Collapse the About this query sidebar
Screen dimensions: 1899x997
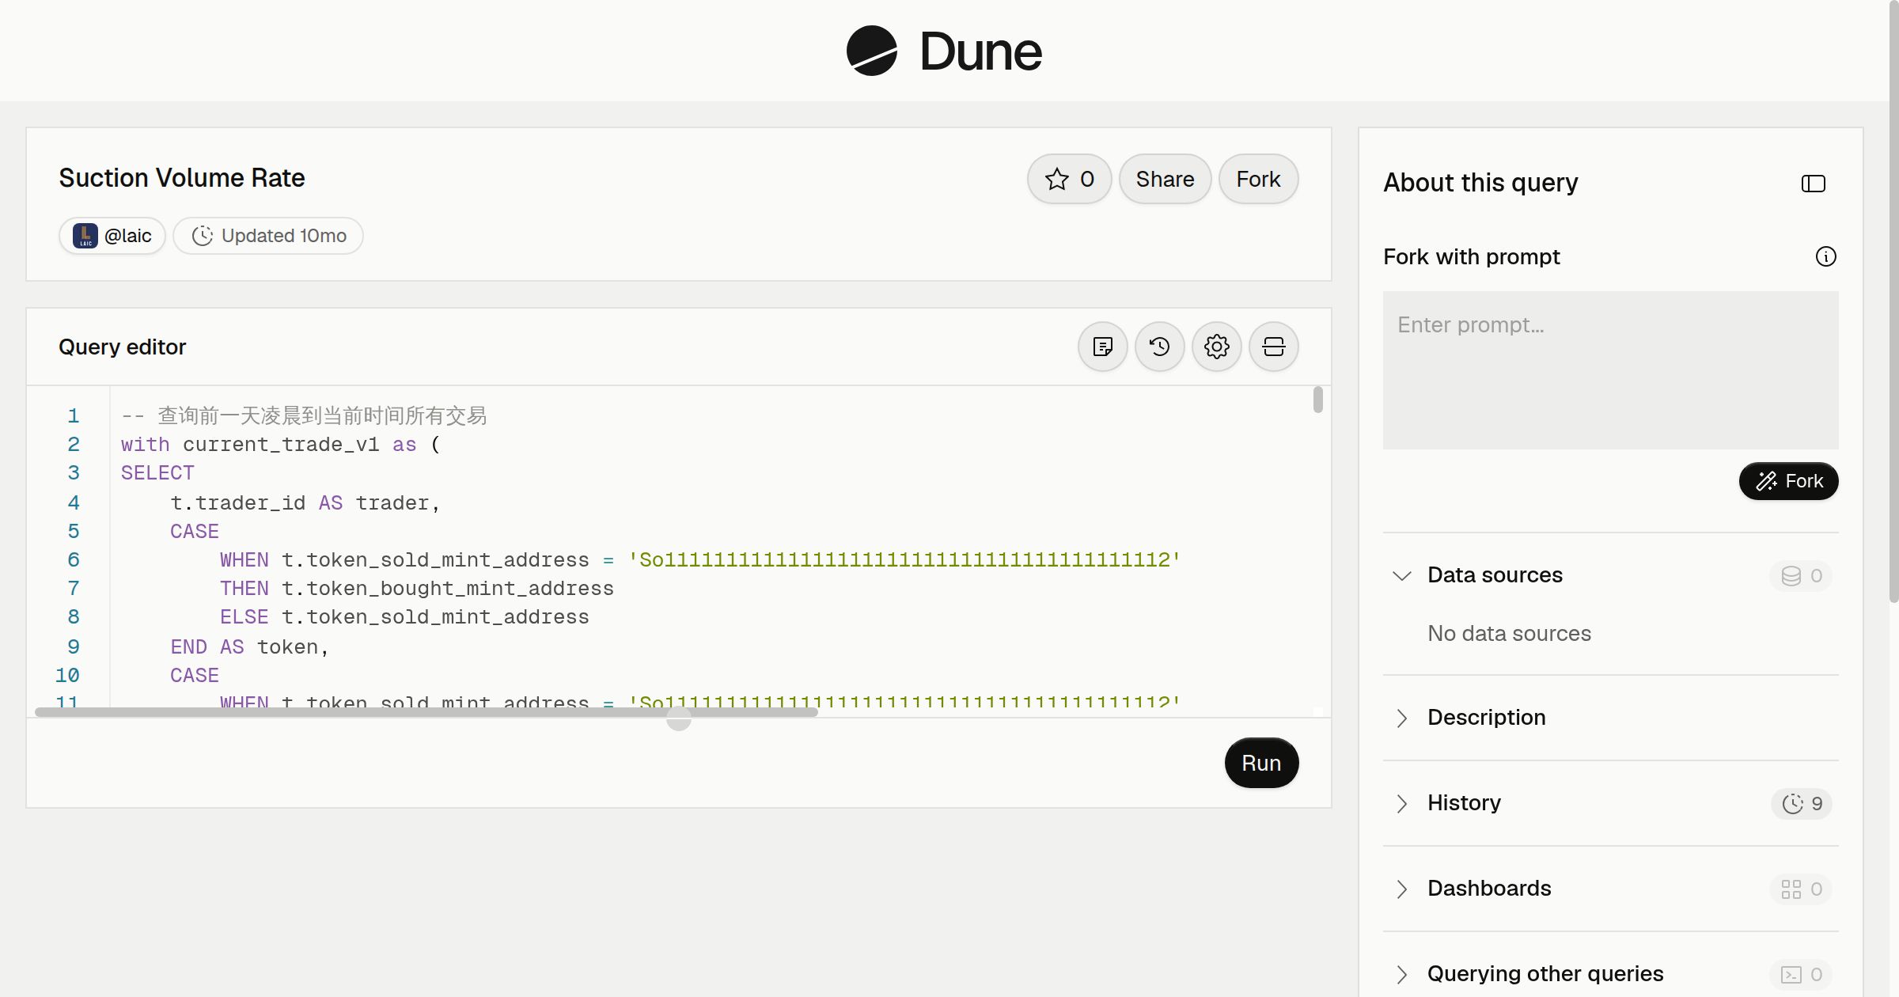click(x=1814, y=184)
